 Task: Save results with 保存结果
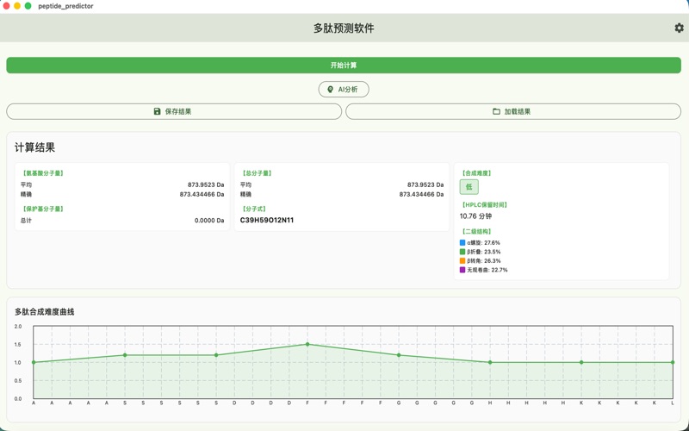[174, 111]
